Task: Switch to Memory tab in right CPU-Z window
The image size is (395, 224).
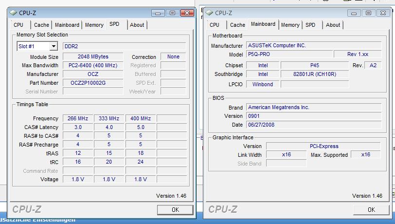Action: pos(290,25)
